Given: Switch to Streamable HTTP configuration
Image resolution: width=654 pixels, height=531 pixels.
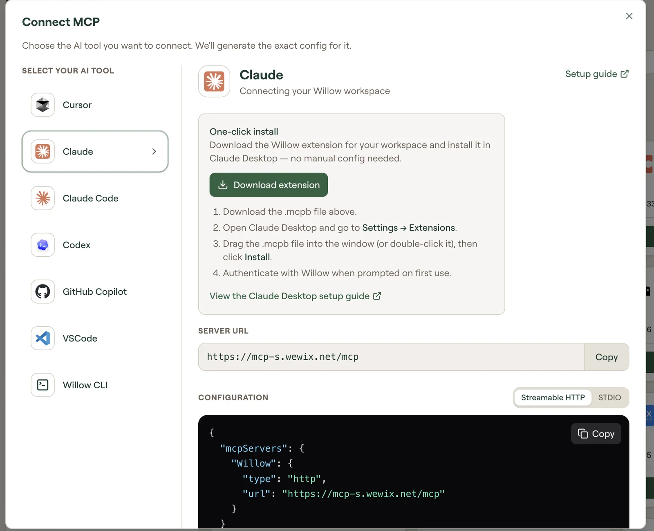Looking at the screenshot, I should pos(553,397).
